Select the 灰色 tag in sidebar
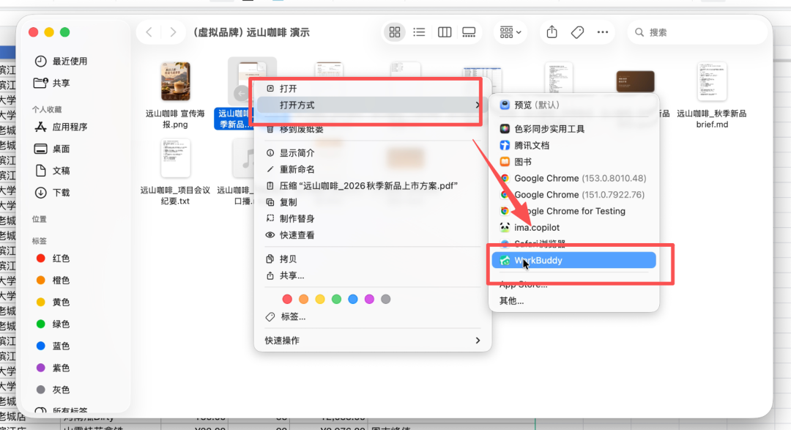 click(x=52, y=390)
